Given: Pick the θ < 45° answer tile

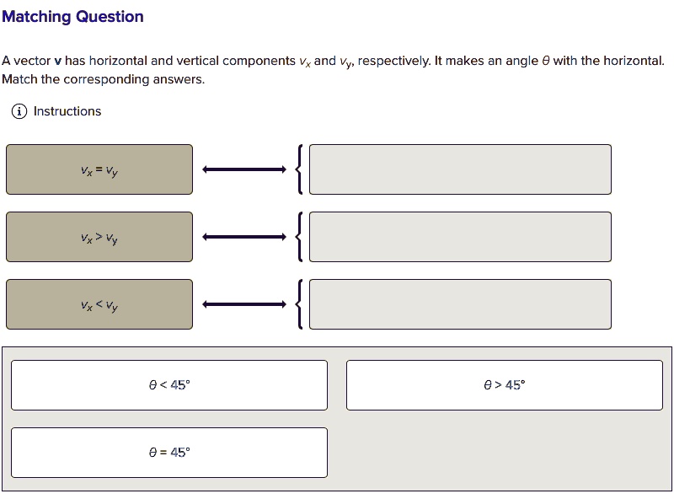Looking at the screenshot, I should click(x=169, y=385).
